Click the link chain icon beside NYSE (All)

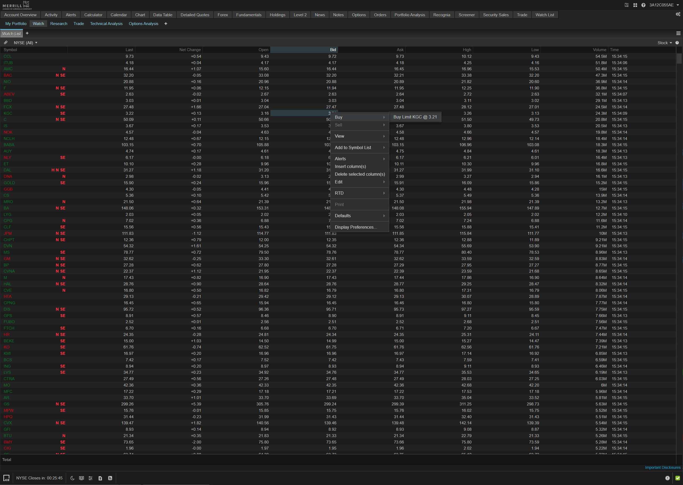(x=6, y=43)
